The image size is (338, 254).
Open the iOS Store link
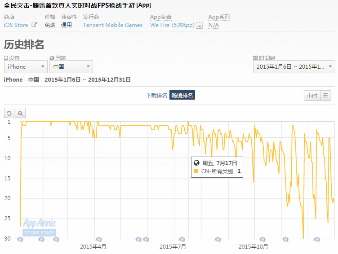pyautogui.click(x=16, y=25)
